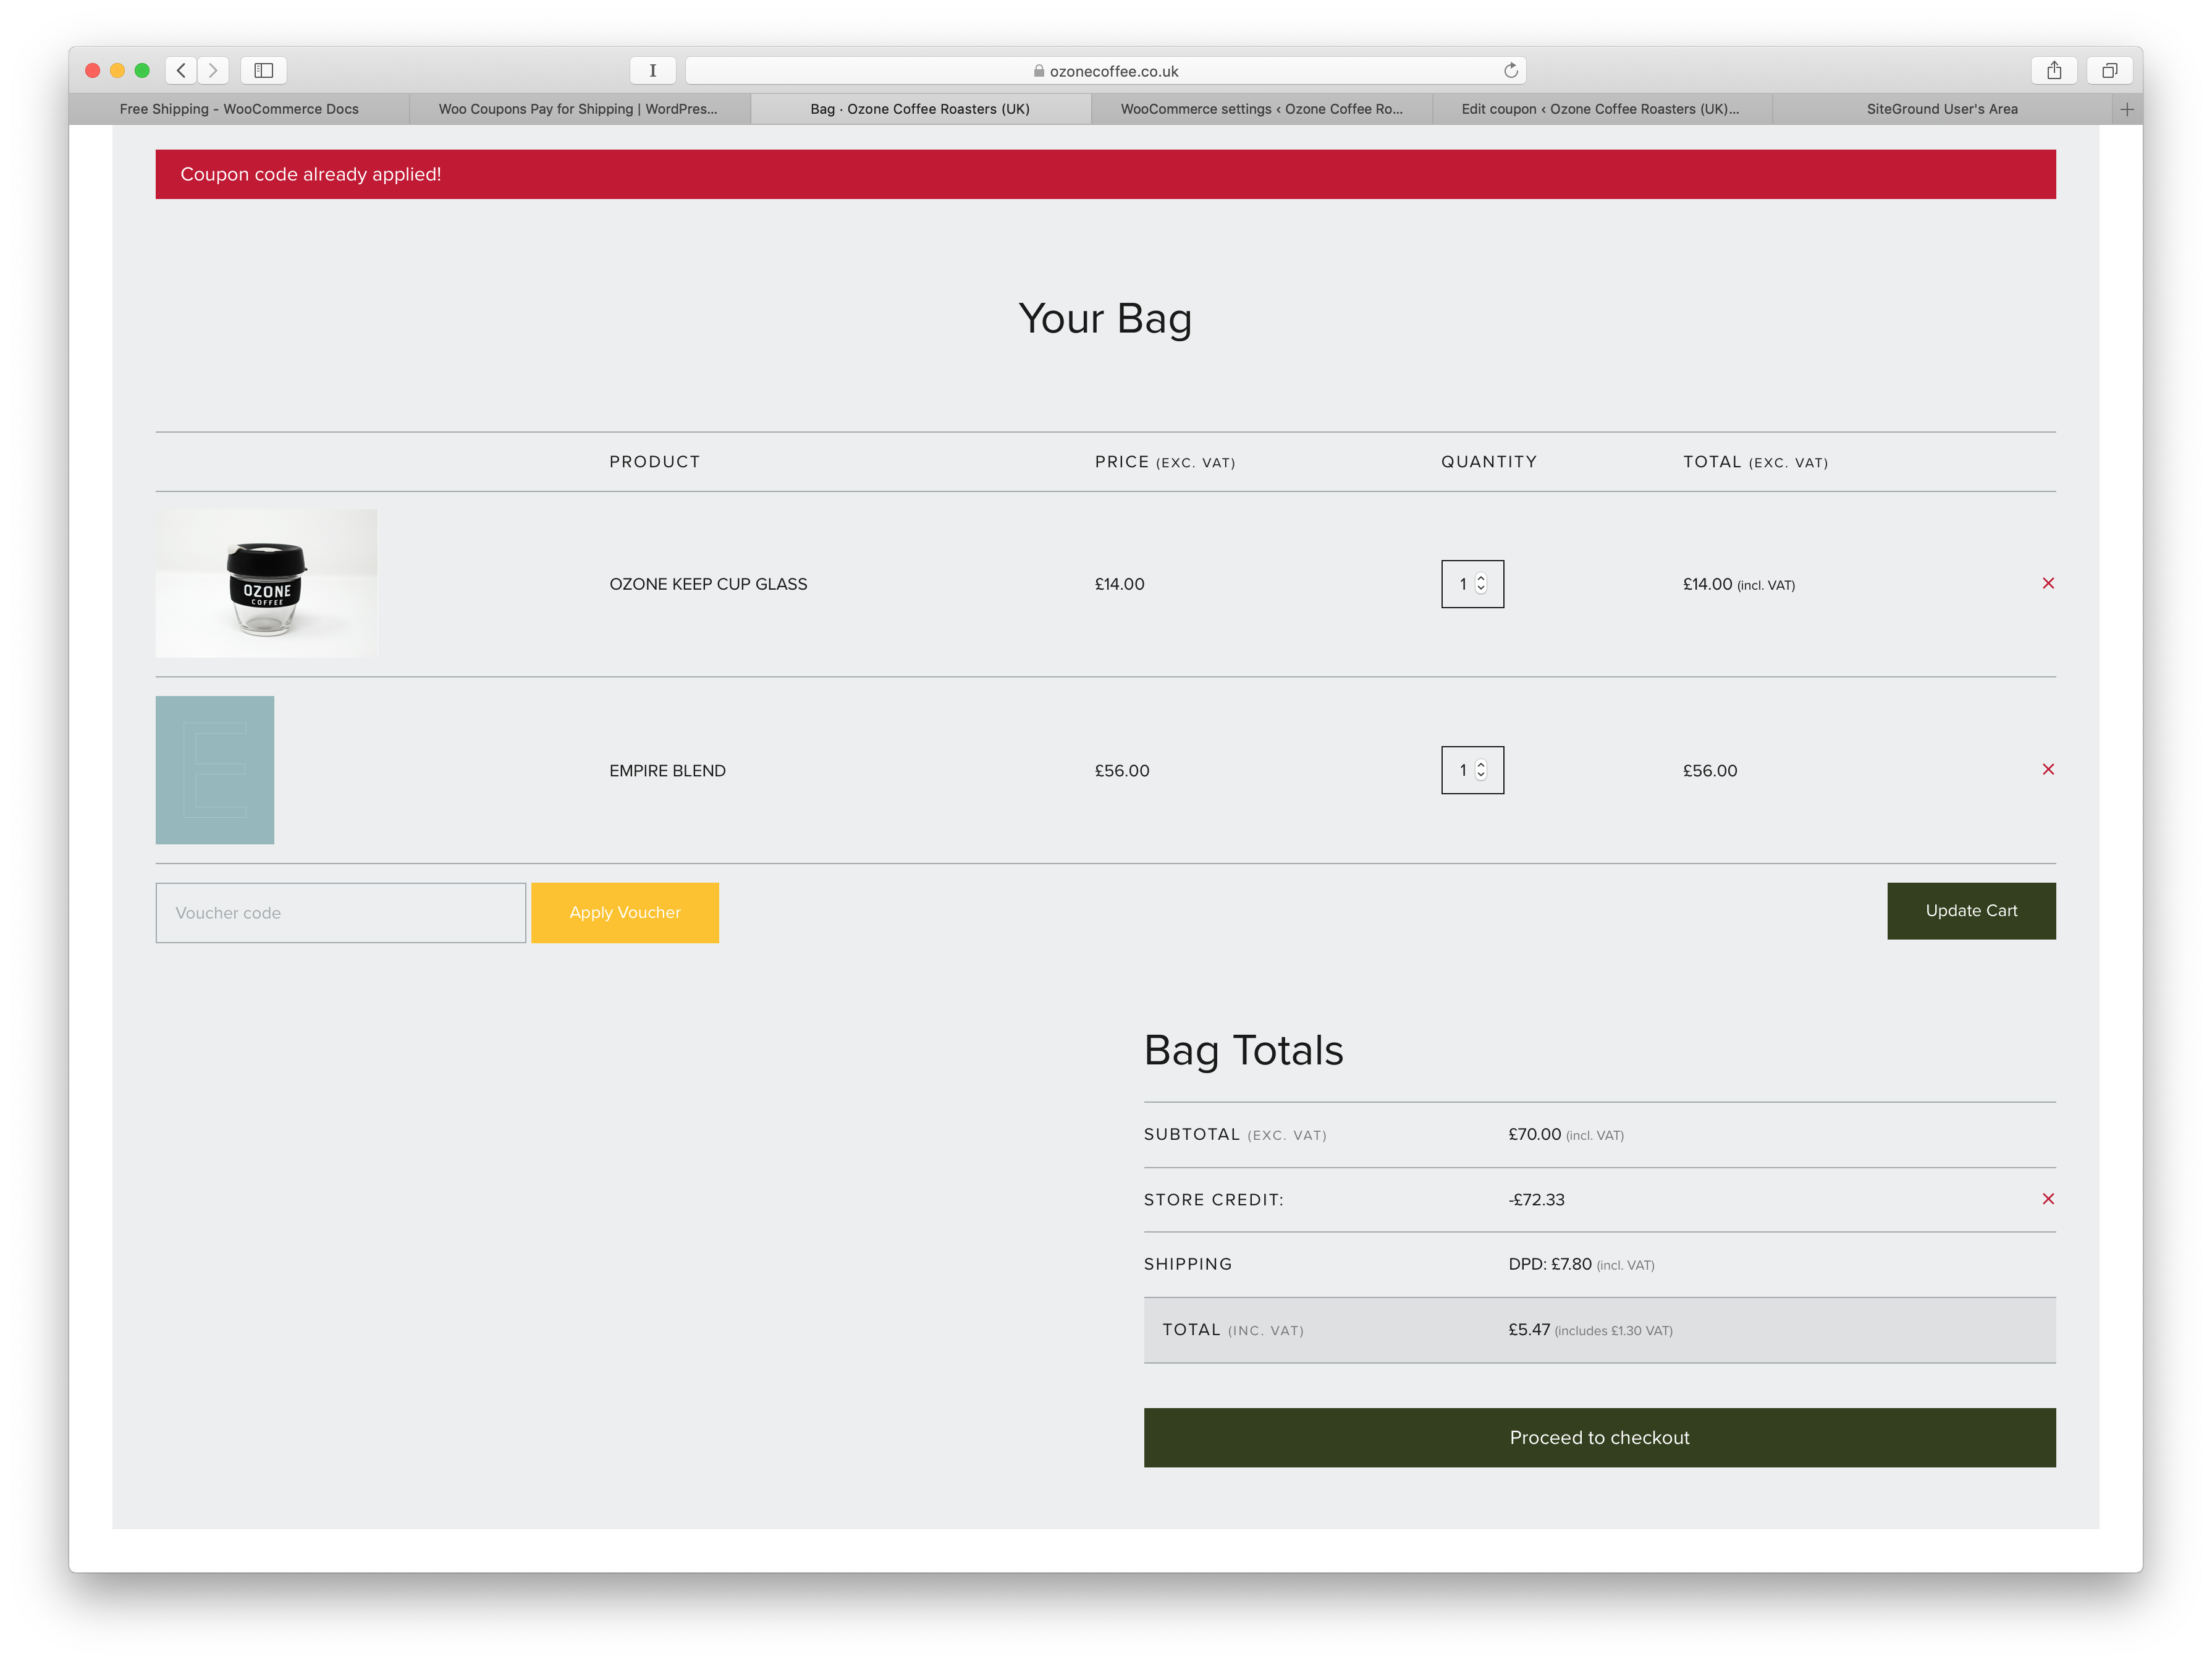Click the DPD: £7.80 shipping value

tap(1550, 1263)
